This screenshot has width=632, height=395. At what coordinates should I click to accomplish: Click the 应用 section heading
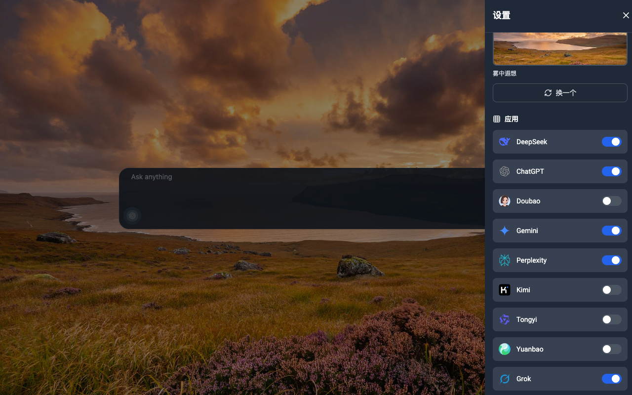click(x=512, y=119)
